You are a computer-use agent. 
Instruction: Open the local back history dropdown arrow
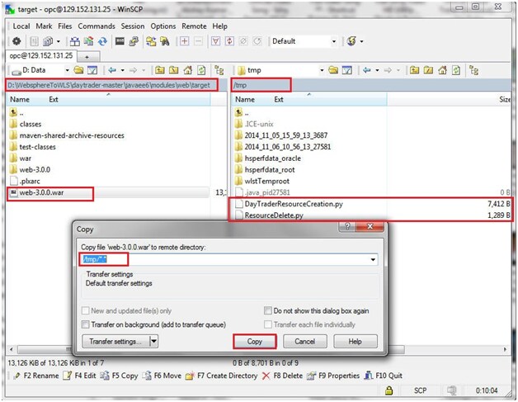[123, 70]
